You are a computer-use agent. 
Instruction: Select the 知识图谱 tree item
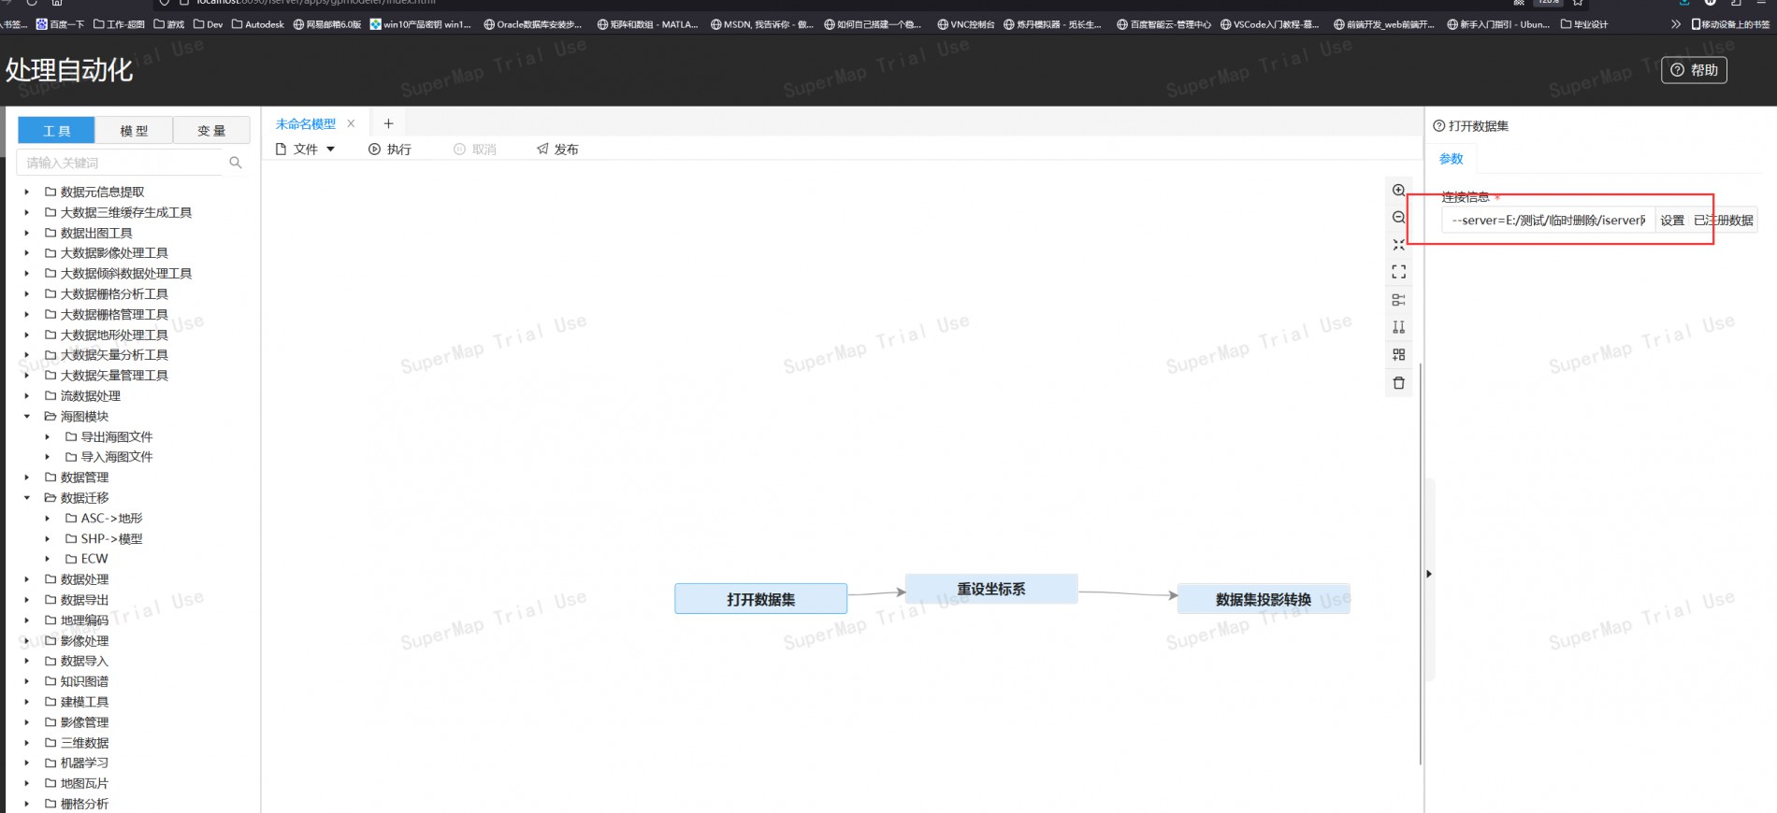[84, 681]
